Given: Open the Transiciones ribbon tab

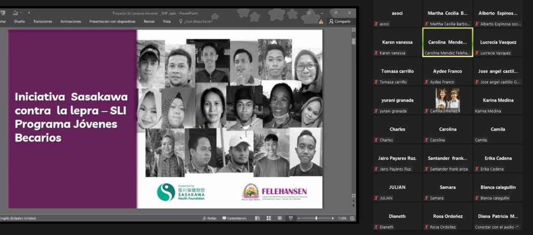Looking at the screenshot, I should click(43, 21).
